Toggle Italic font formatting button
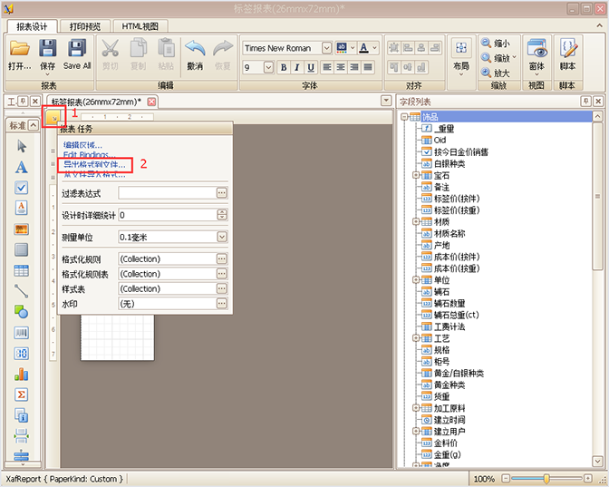The width and height of the screenshot is (609, 487). coord(297,67)
